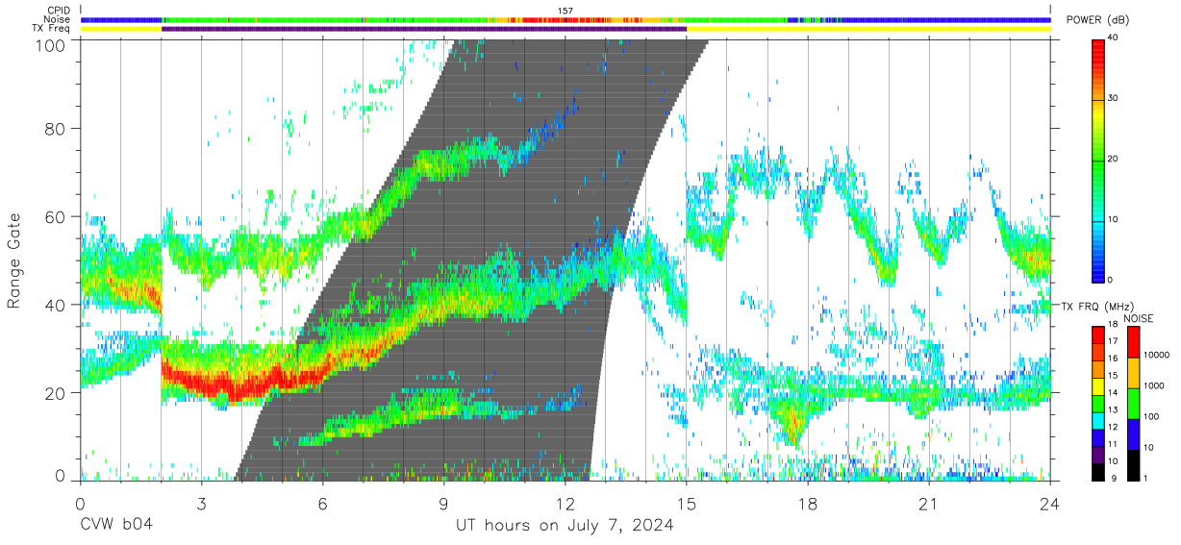Click the x-axis tick label '6'
This screenshot has height=545, width=1181.
point(322,504)
